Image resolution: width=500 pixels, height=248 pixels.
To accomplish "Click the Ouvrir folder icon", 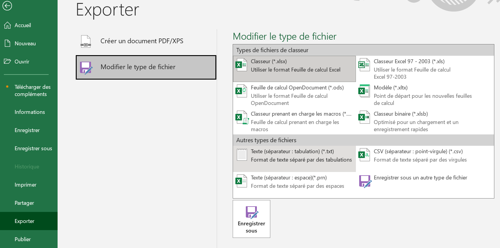I will point(7,61).
